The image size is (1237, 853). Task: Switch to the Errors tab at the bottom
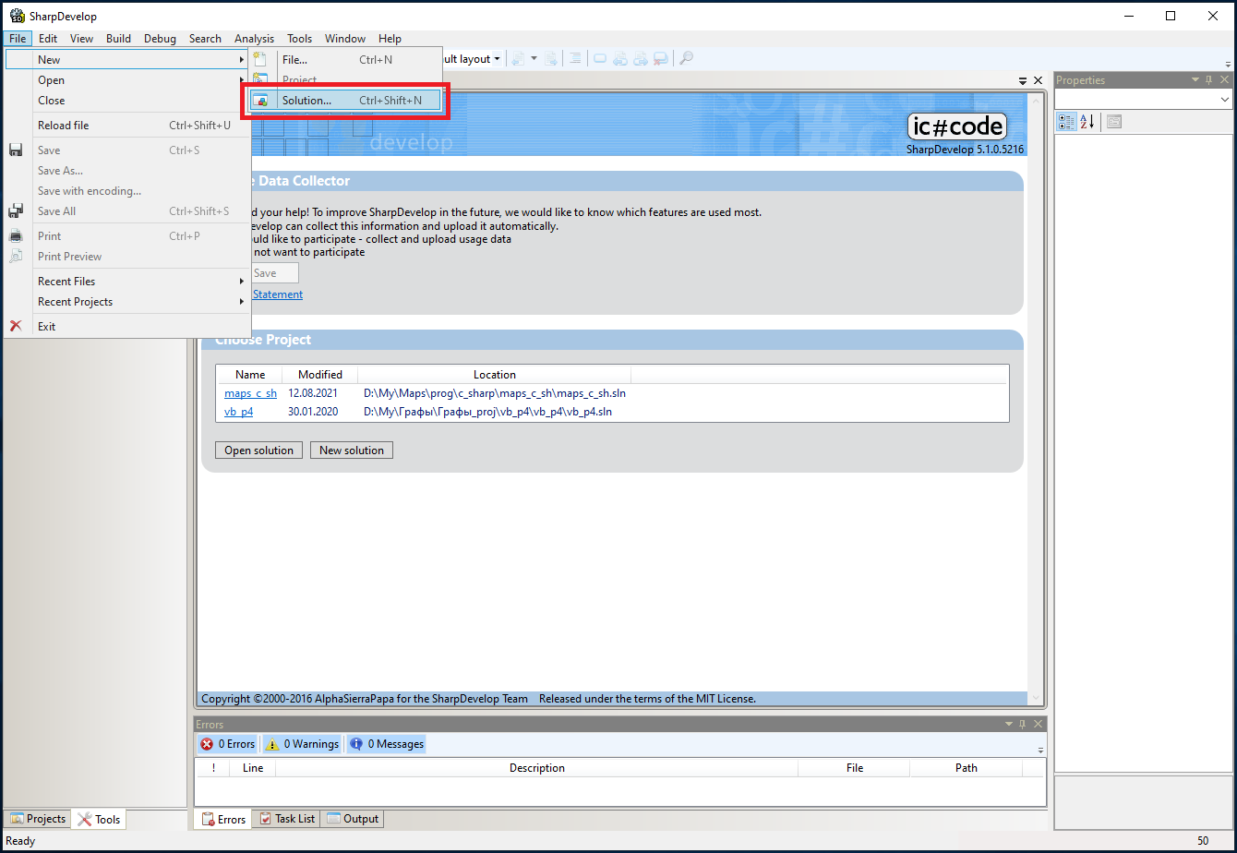coord(222,819)
